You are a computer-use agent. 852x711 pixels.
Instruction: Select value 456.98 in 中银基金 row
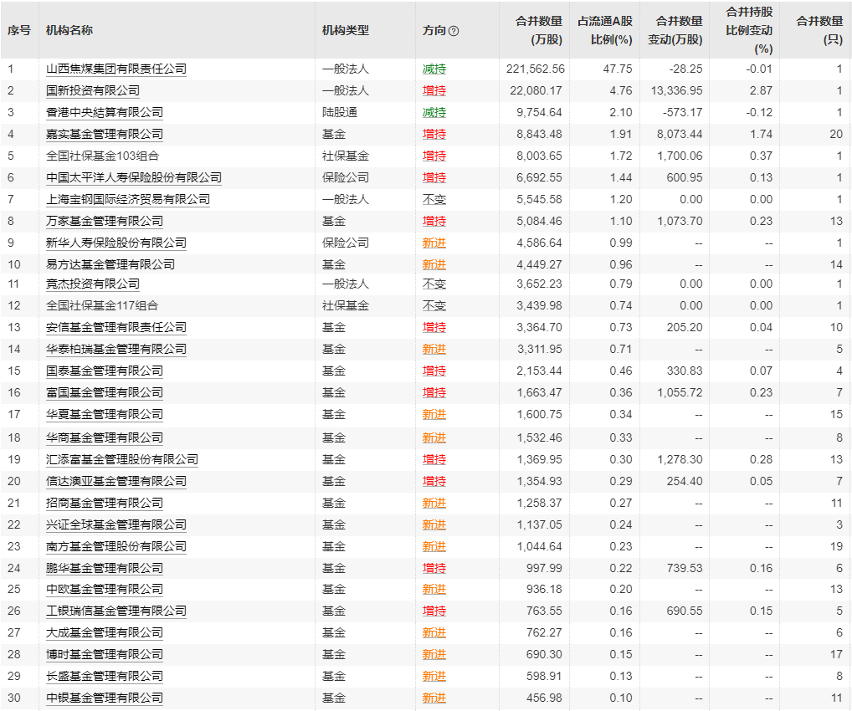[x=544, y=698]
